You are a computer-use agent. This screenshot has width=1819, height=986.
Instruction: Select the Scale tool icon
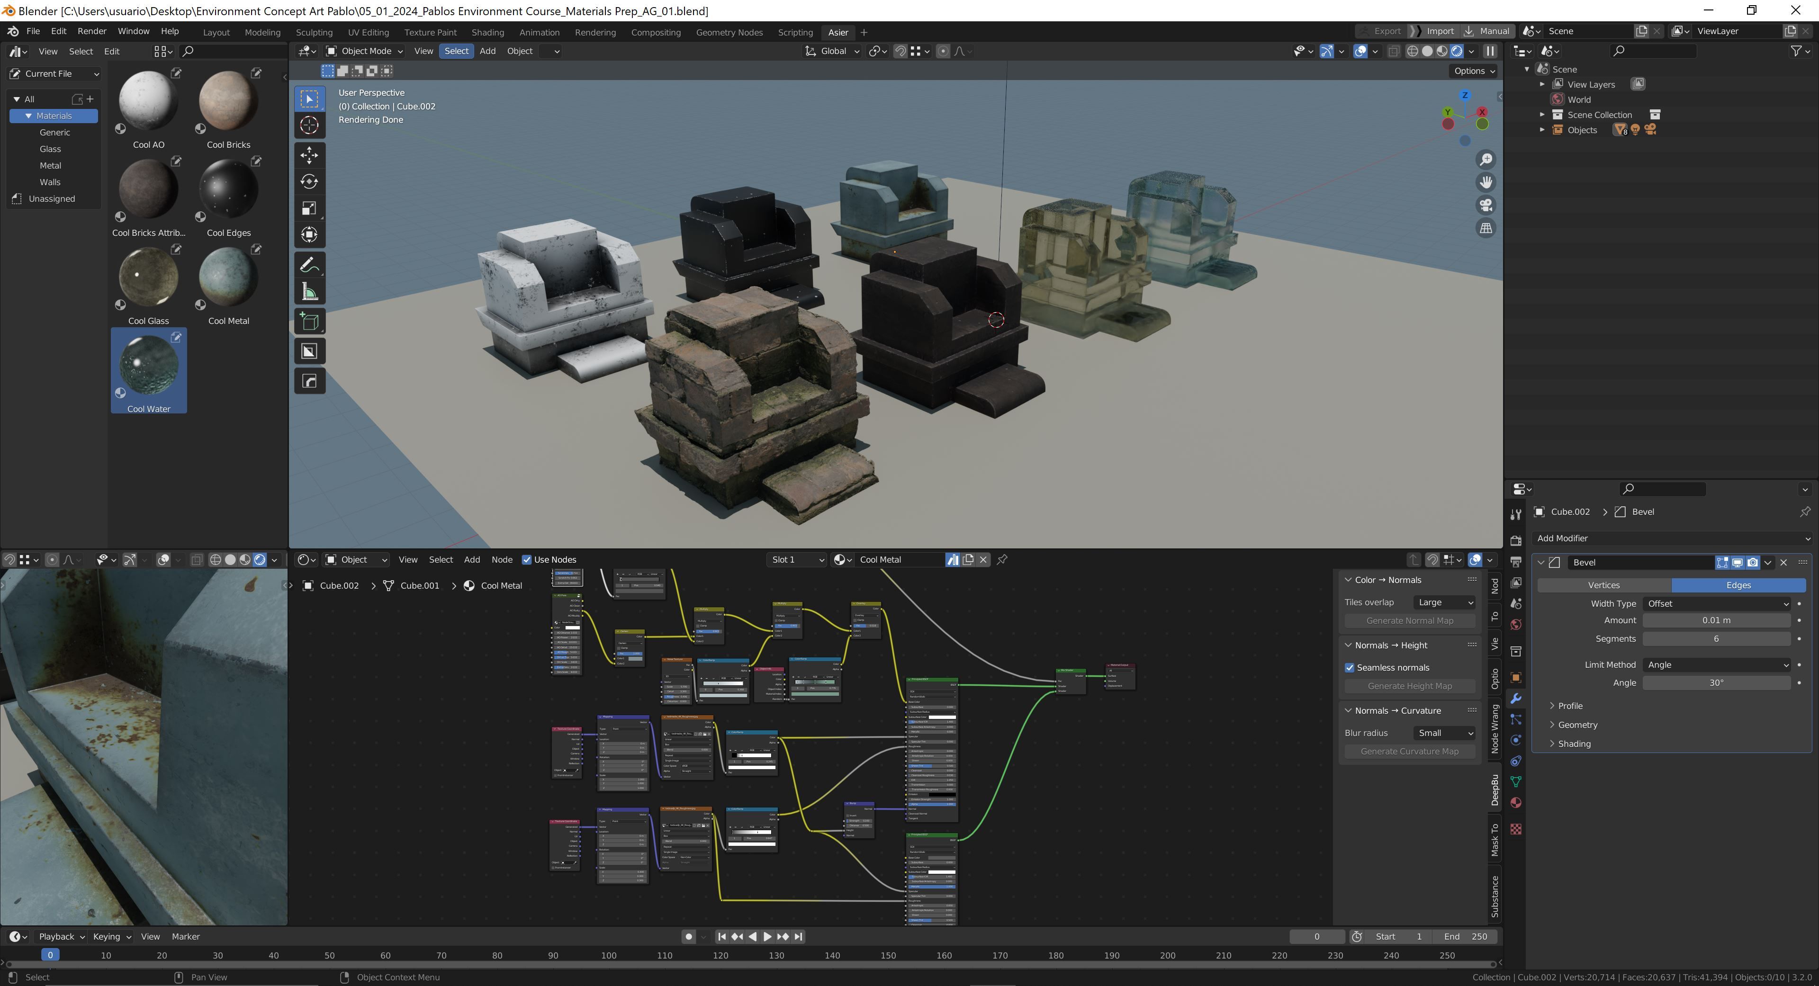pos(309,208)
